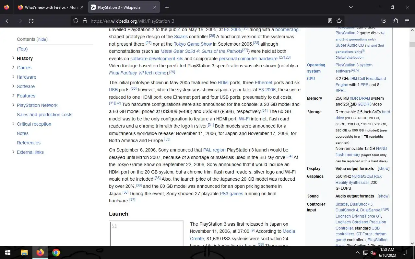Viewport: 415px width, 259px height.
Task: Open the PS3 games link
Action: 231,194
